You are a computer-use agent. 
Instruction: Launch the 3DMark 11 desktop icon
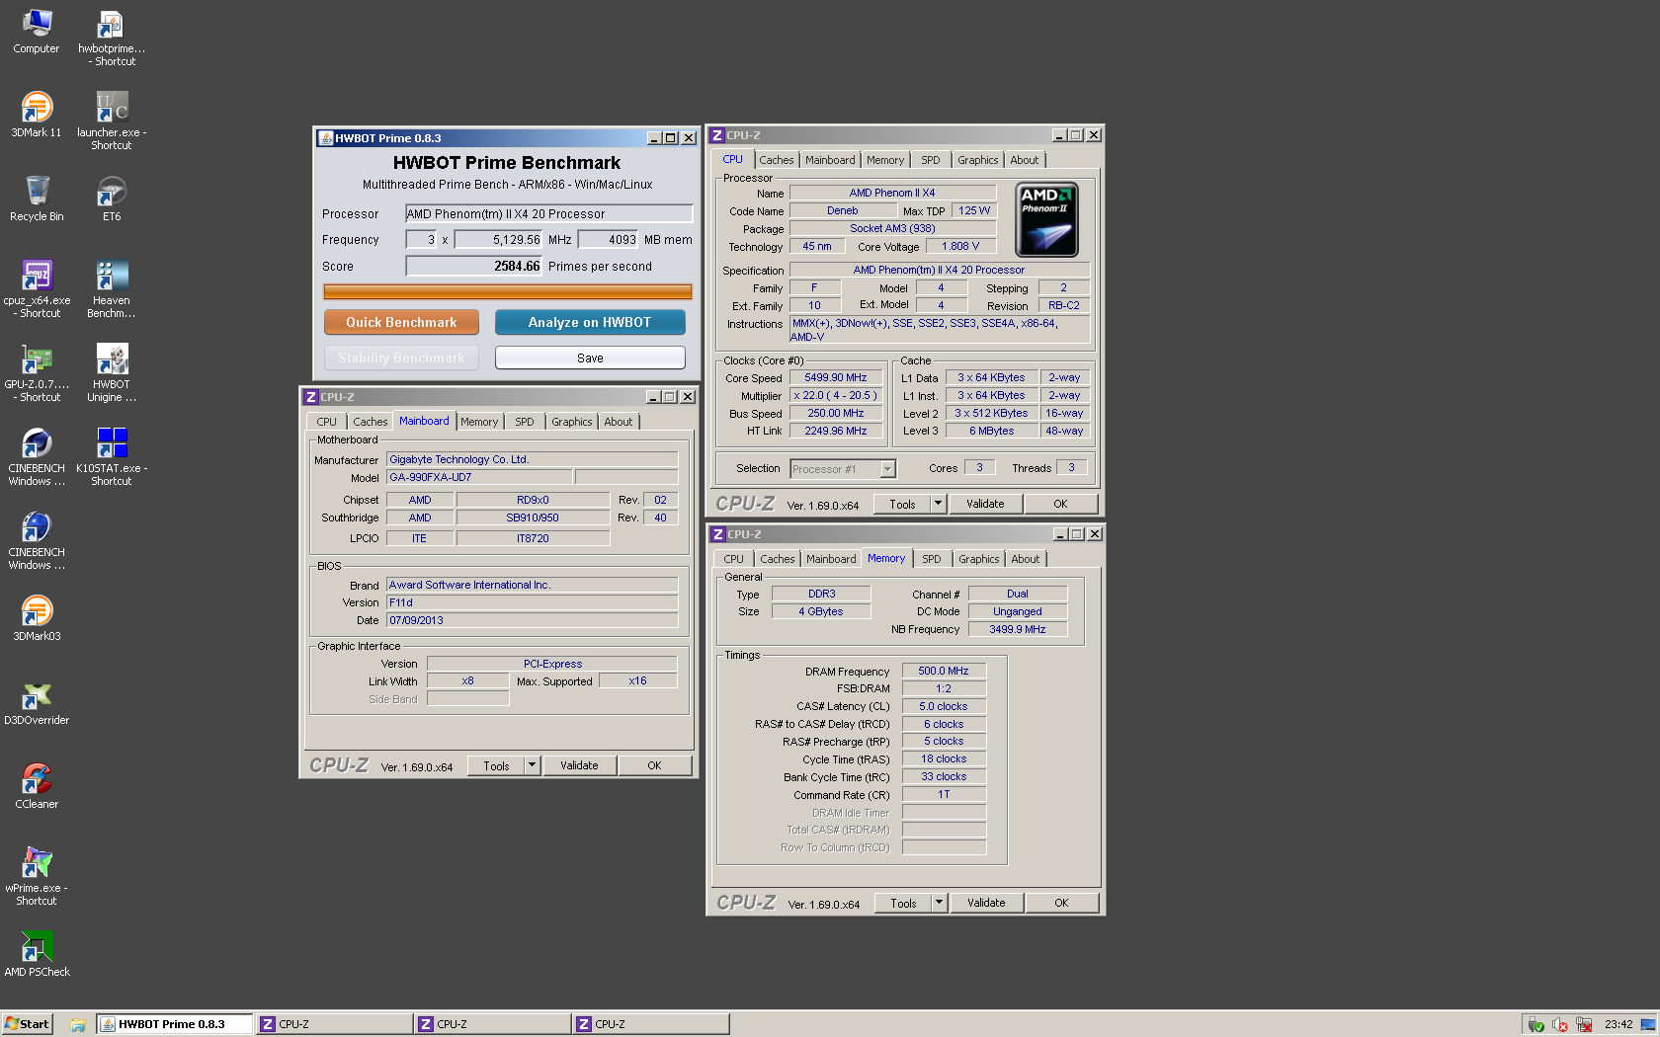pyautogui.click(x=37, y=116)
